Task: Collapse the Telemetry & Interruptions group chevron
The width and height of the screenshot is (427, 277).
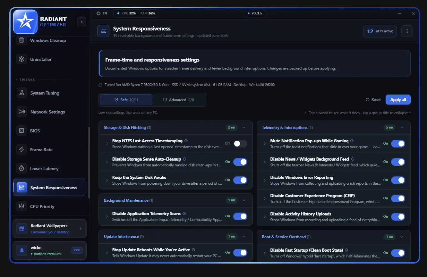Action: point(402,128)
